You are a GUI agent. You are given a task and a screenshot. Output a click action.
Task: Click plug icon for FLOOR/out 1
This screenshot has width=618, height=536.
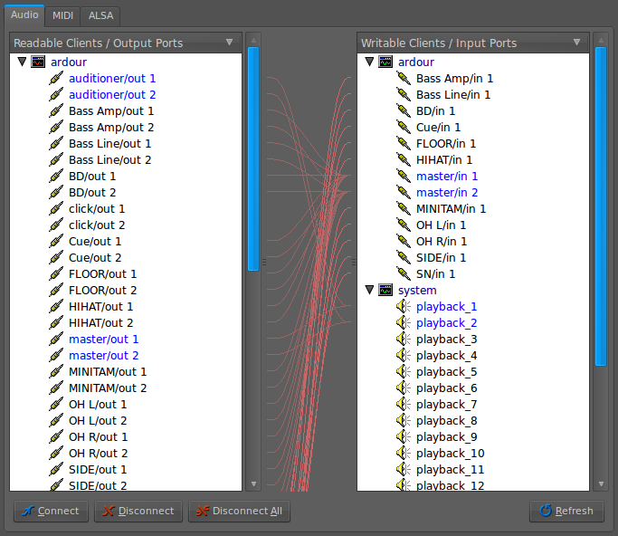(56, 274)
